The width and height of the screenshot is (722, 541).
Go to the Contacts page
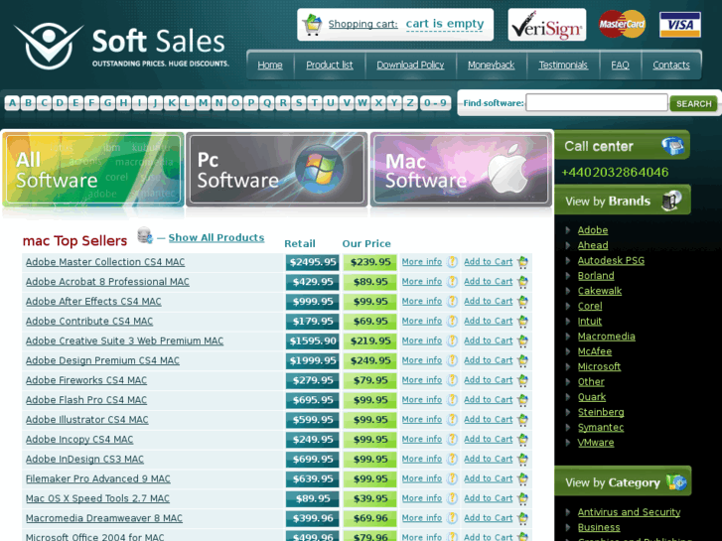click(671, 65)
